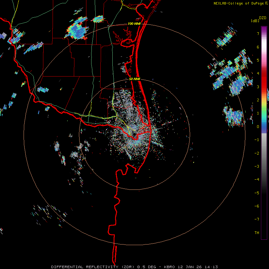Image resolution: width=269 pixels, height=269 pixels.
Task: Click the blue 0 dB band of the color bar
Action: point(264,127)
